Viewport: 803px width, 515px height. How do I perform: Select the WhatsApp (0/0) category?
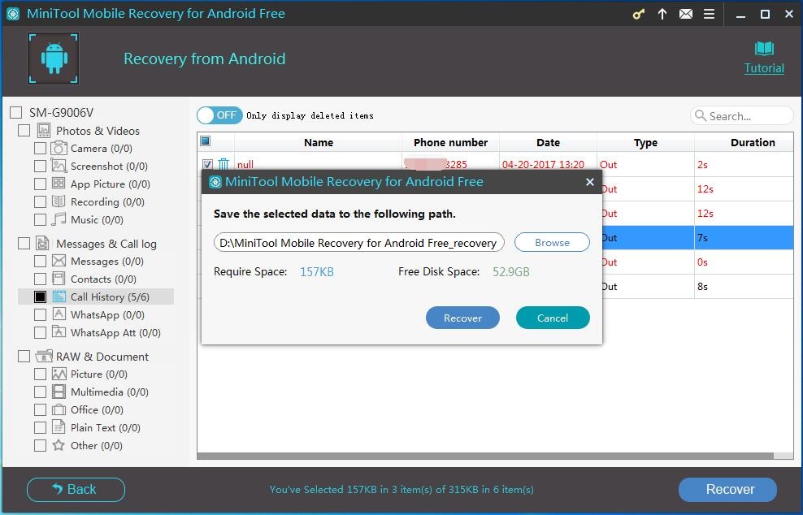(107, 315)
